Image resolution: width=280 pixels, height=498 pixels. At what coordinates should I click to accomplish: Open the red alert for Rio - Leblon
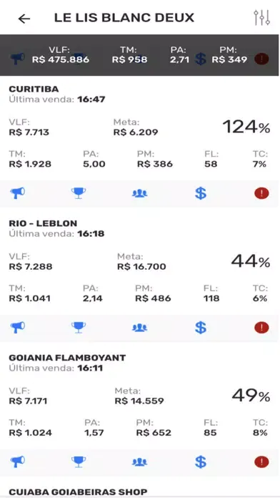261,328
